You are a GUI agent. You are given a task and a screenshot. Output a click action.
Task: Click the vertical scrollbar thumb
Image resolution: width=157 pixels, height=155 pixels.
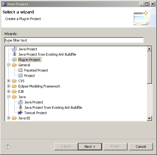pyautogui.click(x=149, y=67)
